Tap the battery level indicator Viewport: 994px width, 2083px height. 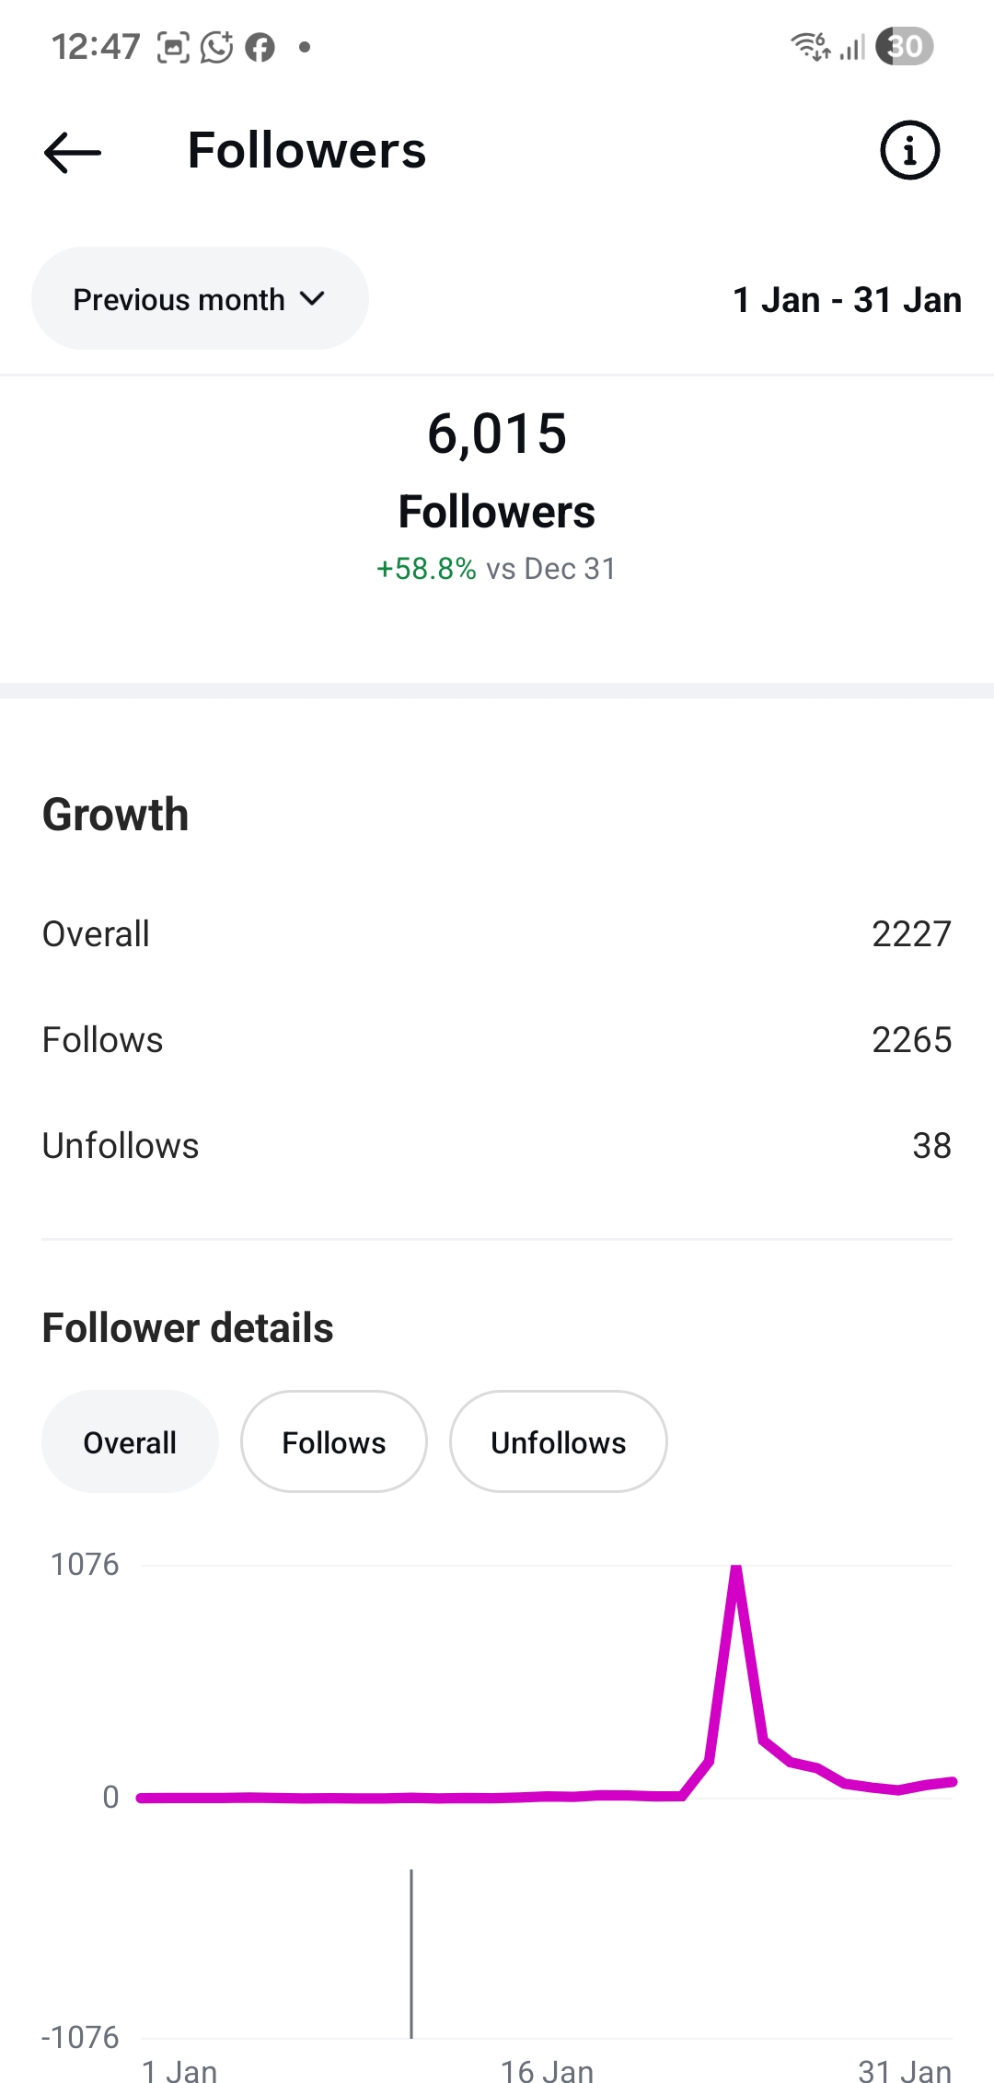tap(905, 45)
